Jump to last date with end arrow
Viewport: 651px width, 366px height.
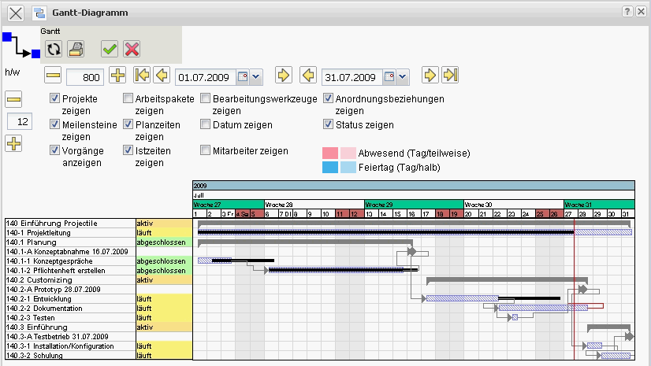coord(450,76)
